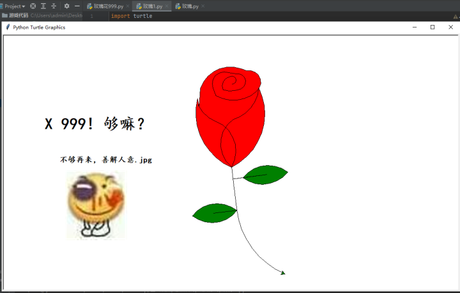Click the upper green leaf on stem
460x293 pixels.
click(266, 175)
